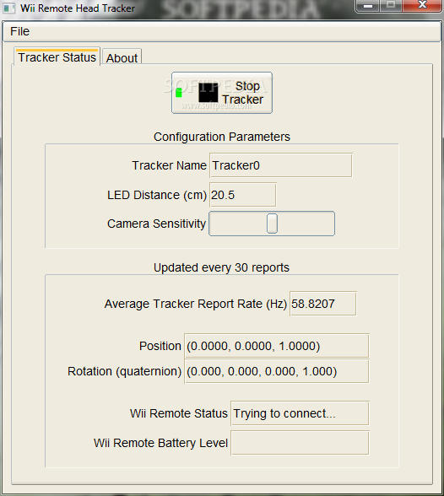Click the LED Distance field showing 20.5
Screen dimensions: 444x496
point(243,195)
